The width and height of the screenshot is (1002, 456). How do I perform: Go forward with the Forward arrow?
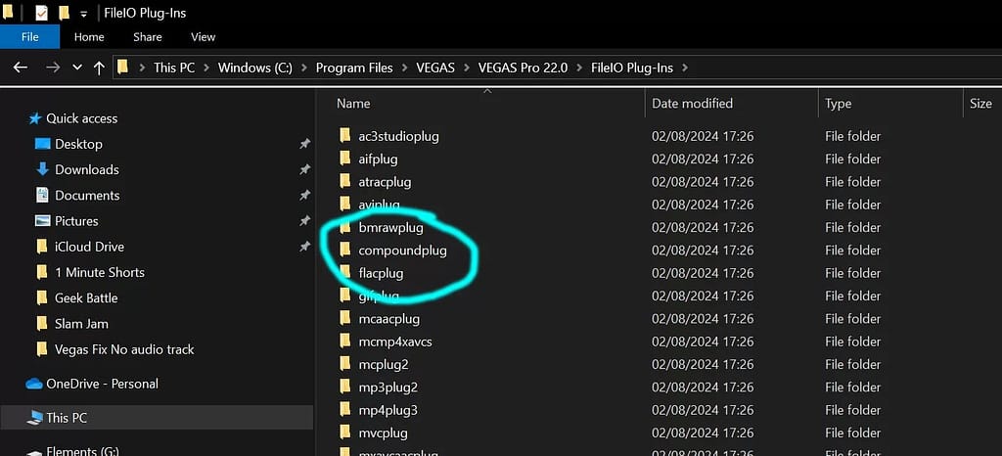pos(53,68)
